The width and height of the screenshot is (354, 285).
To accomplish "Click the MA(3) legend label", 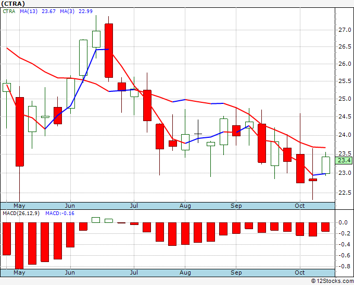I will pos(67,11).
